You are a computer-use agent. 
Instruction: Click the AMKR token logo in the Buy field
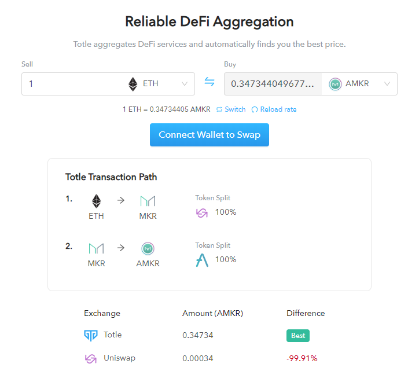click(x=336, y=84)
